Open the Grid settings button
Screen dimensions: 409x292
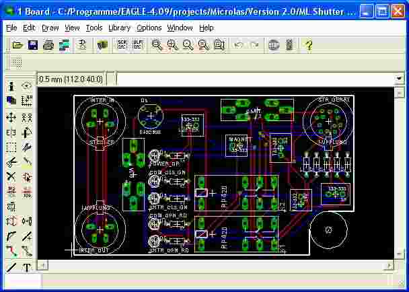click(x=16, y=62)
